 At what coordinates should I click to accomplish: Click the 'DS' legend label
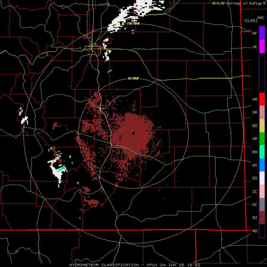(255, 178)
